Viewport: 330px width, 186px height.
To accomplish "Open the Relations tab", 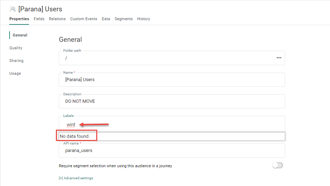I will click(x=57, y=19).
